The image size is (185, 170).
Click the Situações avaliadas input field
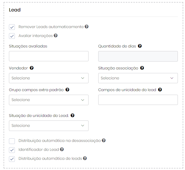[49, 56]
